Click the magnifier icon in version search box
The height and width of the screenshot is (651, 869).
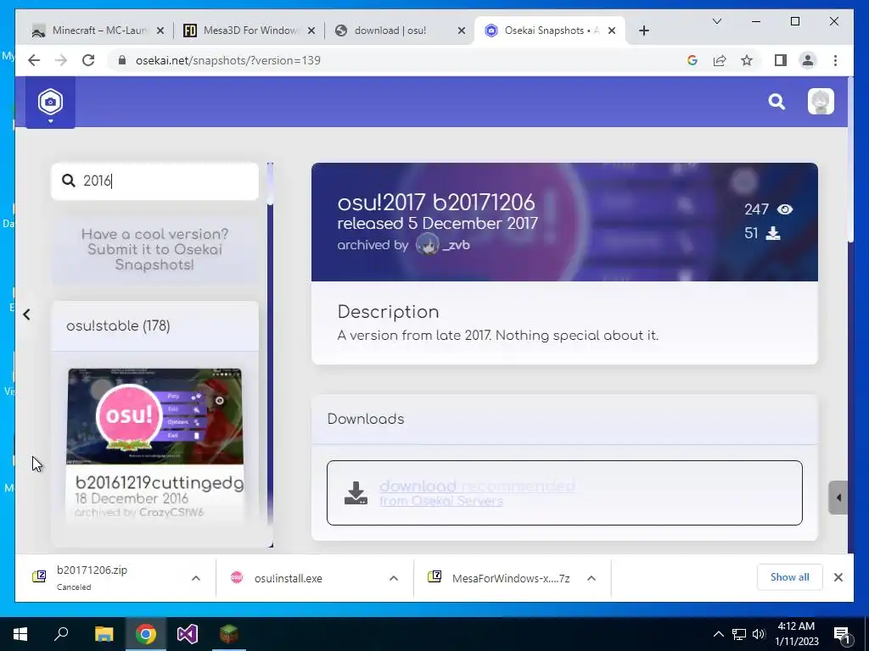tap(68, 181)
